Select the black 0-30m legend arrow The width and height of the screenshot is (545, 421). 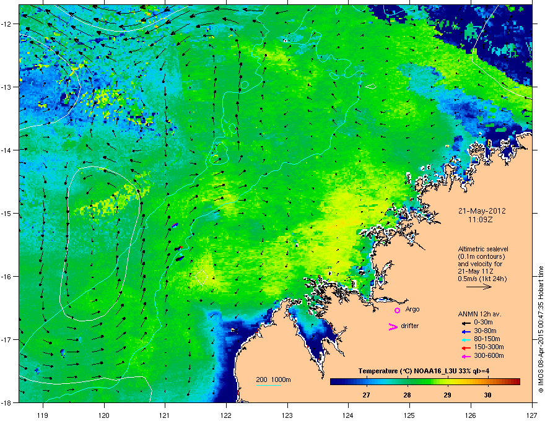coord(466,323)
